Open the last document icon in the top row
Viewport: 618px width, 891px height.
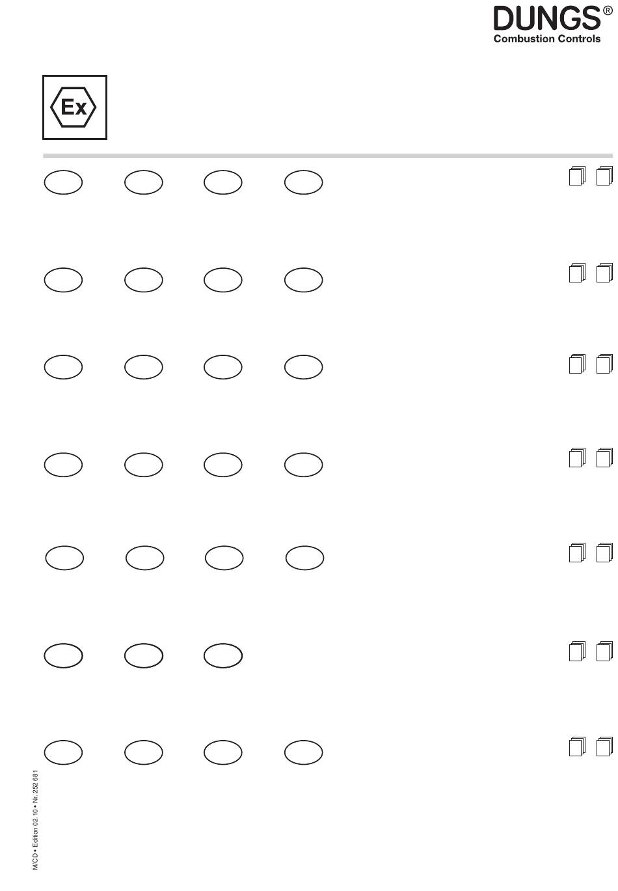[x=604, y=176]
